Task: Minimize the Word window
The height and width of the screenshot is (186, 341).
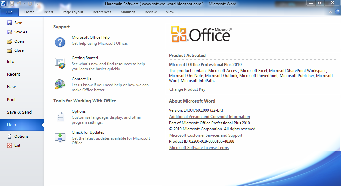Action: tap(311, 3)
